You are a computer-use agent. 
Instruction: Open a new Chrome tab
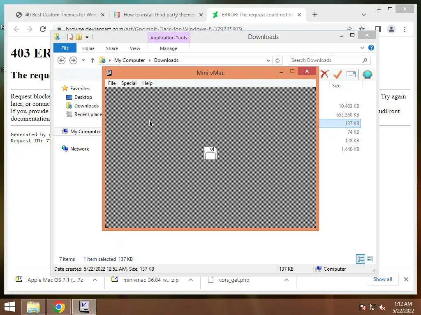[x=315, y=15]
